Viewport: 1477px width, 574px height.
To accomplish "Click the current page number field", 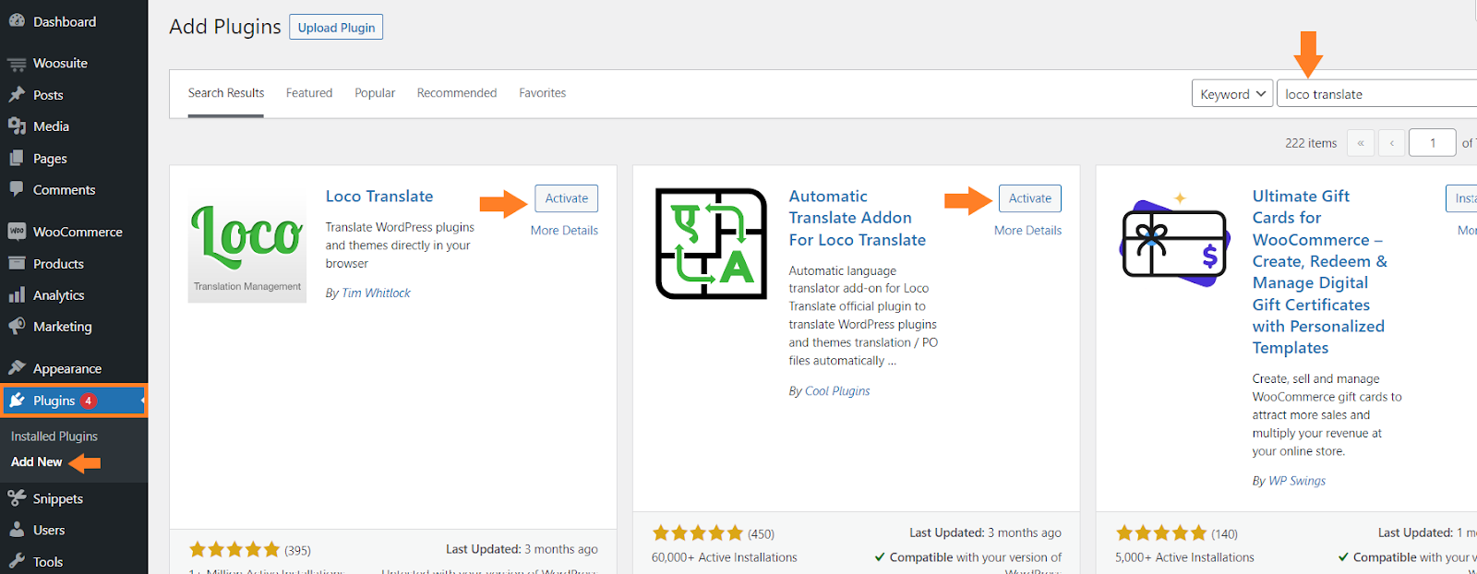I will coord(1433,143).
